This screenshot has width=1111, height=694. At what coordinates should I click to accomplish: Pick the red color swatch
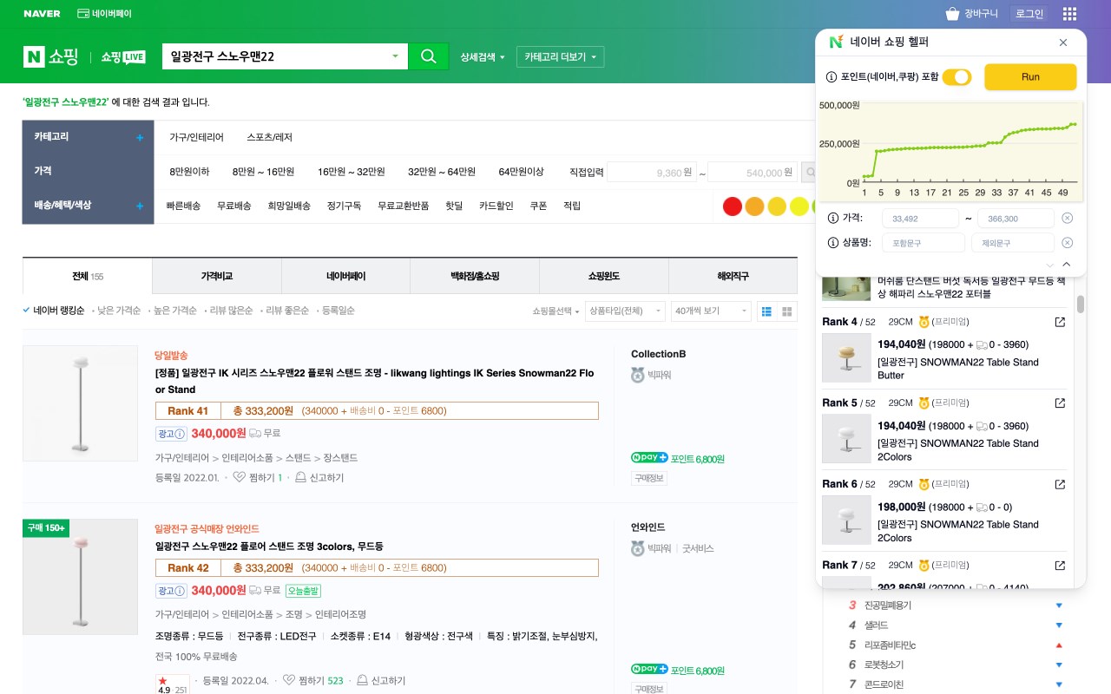click(x=732, y=206)
